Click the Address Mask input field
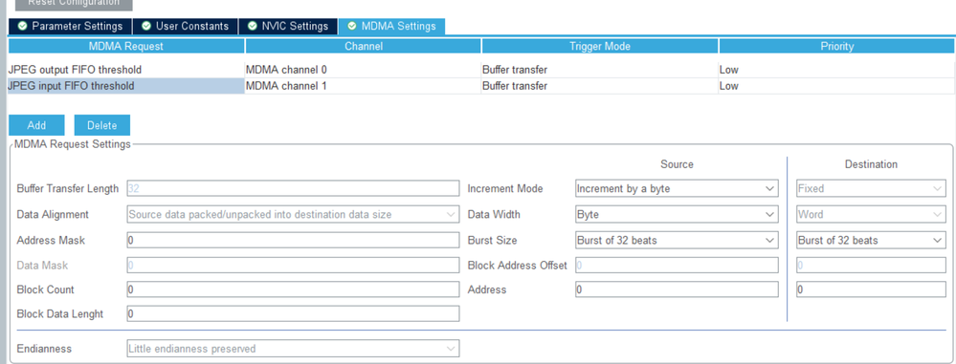The width and height of the screenshot is (956, 364). (x=293, y=240)
